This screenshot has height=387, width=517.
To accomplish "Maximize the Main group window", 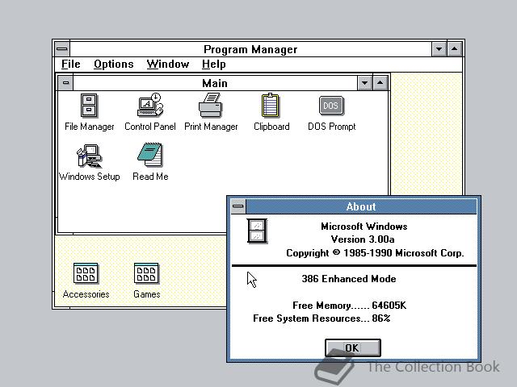I will point(380,83).
